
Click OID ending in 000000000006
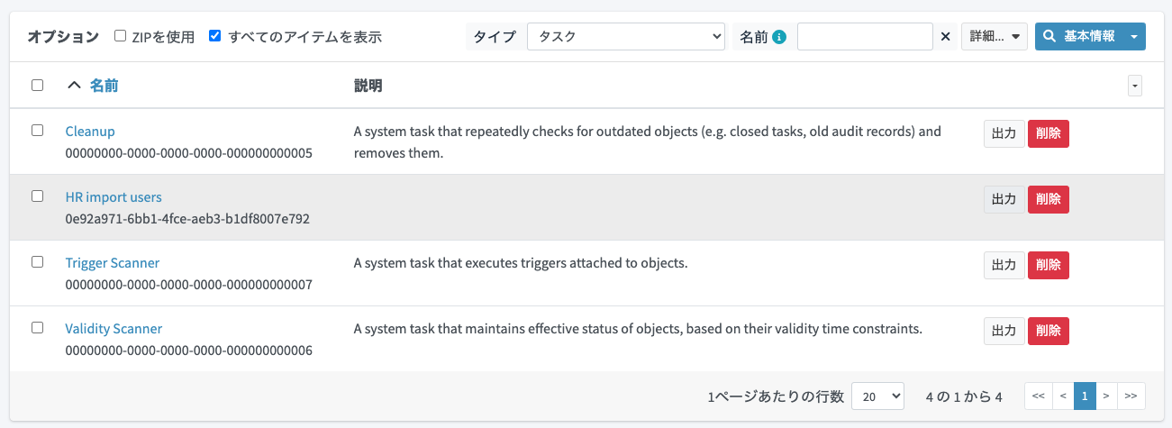[x=189, y=351]
